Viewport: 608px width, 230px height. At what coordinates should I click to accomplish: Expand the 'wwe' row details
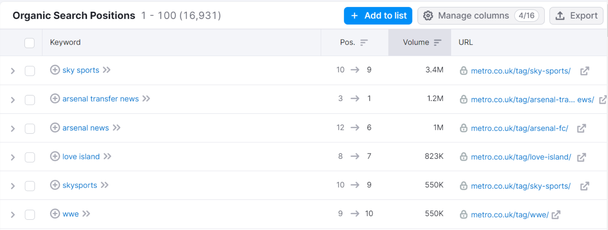click(13, 215)
